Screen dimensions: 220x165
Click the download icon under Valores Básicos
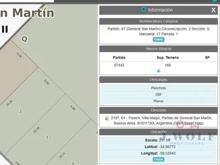159,71
